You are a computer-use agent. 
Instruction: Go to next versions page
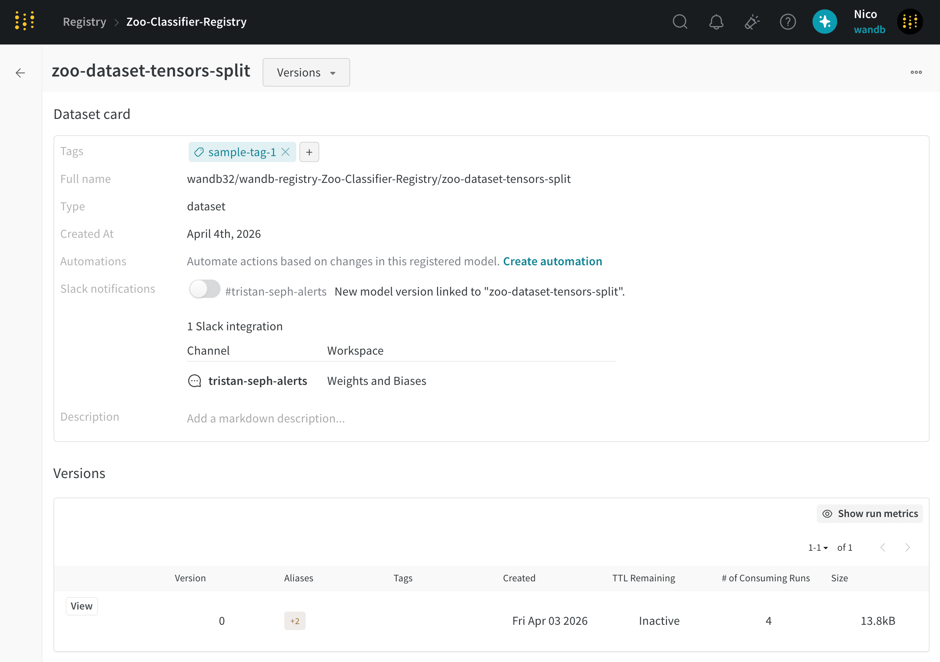(x=907, y=547)
